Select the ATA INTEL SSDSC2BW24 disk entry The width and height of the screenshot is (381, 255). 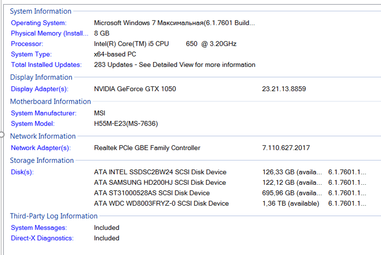click(160, 172)
